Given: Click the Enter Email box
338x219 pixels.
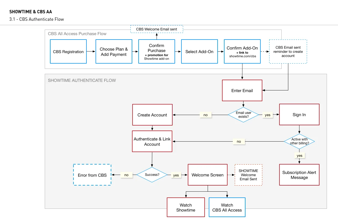Looking at the screenshot, I should tap(242, 90).
